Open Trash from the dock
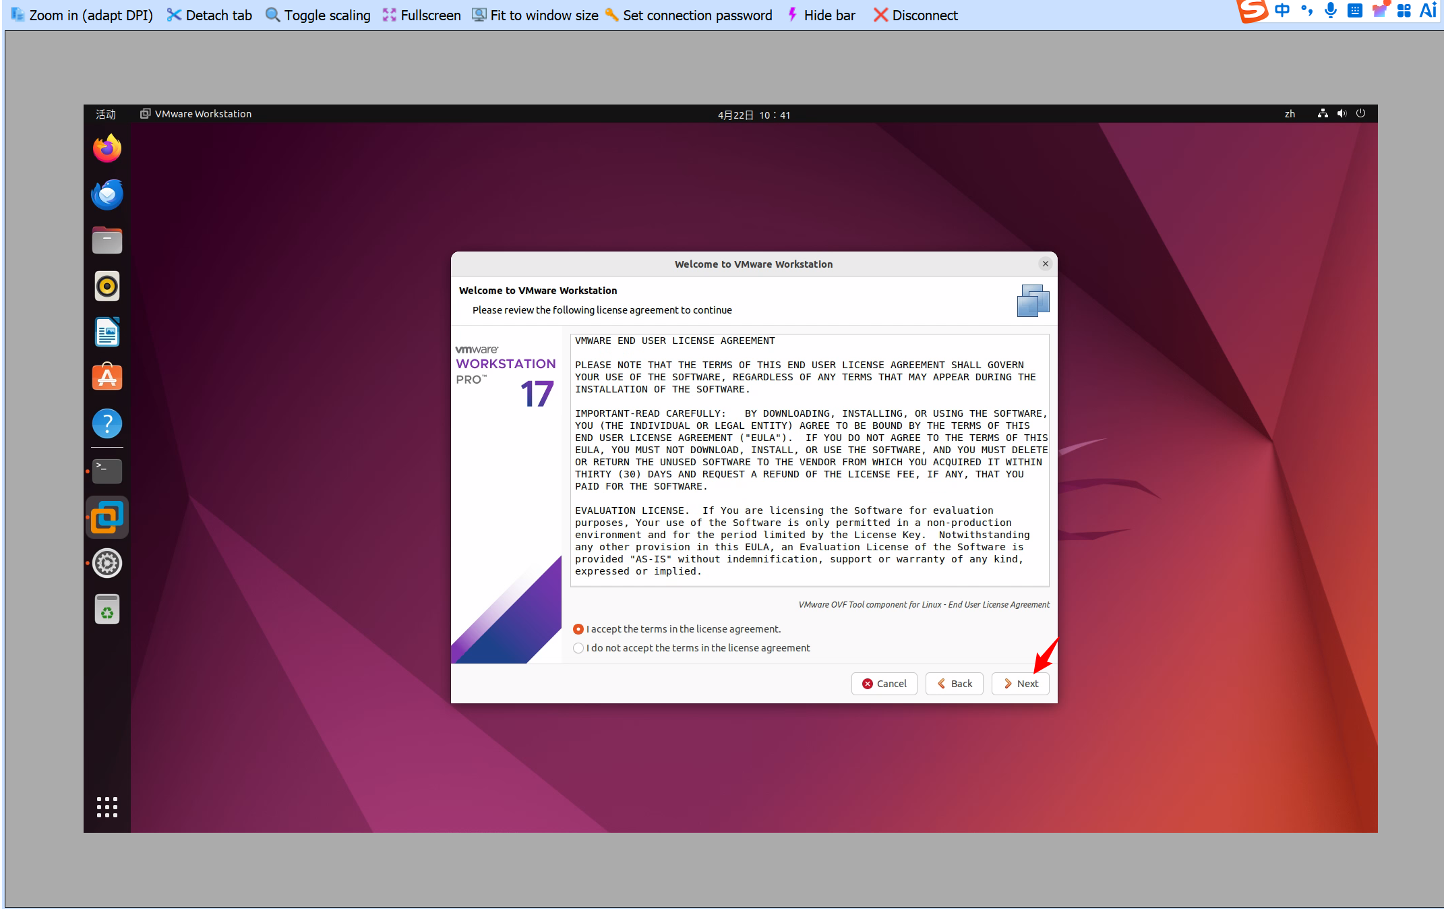This screenshot has height=909, width=1444. [107, 610]
